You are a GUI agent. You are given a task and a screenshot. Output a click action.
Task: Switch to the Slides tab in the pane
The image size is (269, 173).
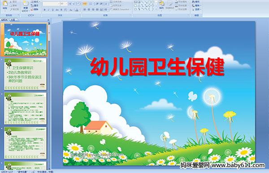4,20
